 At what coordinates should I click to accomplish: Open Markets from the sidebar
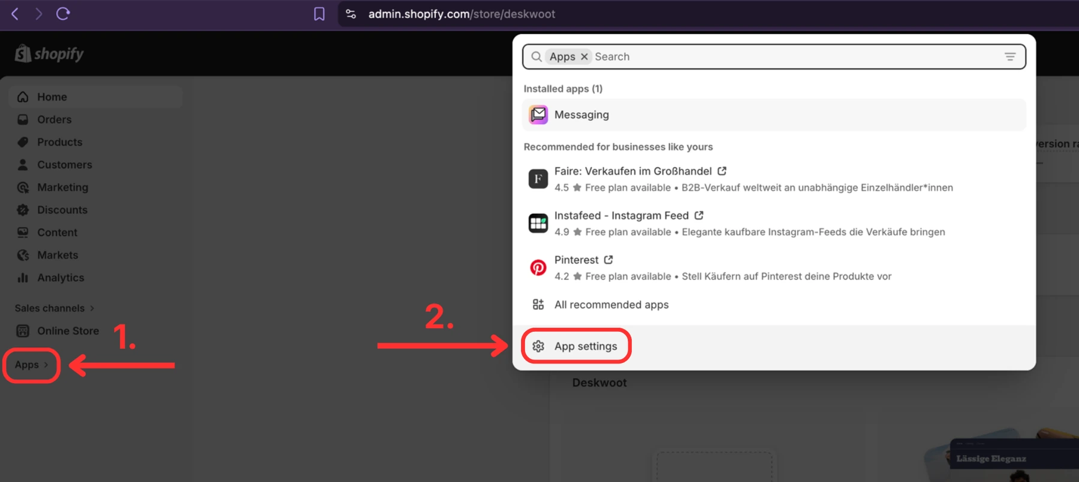58,255
